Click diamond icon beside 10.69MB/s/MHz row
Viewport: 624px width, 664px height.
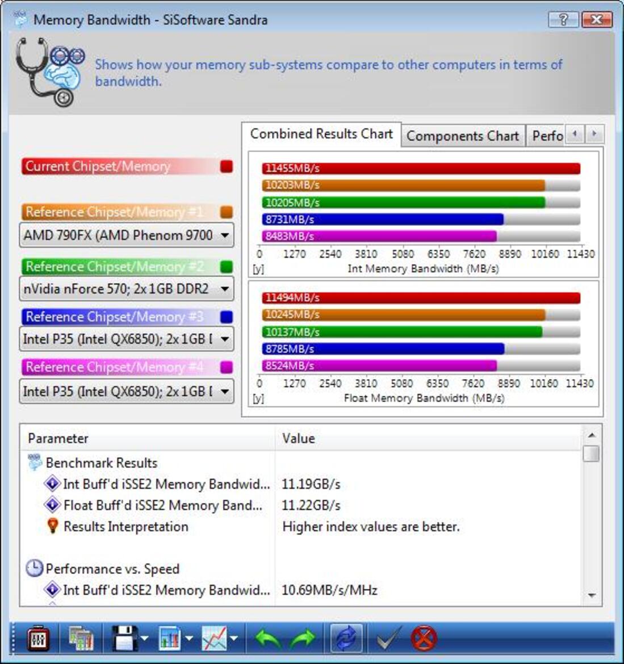pyautogui.click(x=52, y=590)
